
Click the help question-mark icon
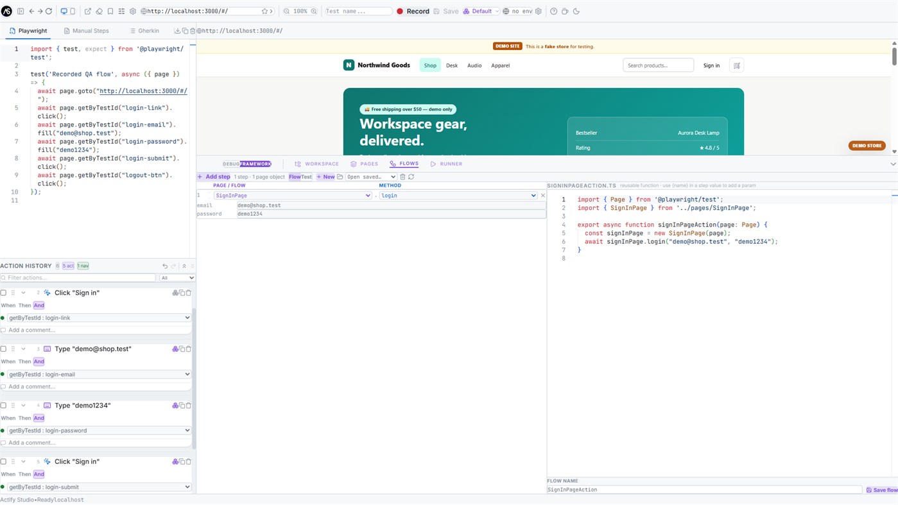(x=553, y=12)
